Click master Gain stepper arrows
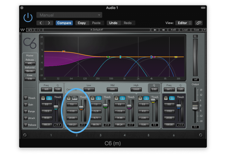226x155 pixels. coord(26,105)
